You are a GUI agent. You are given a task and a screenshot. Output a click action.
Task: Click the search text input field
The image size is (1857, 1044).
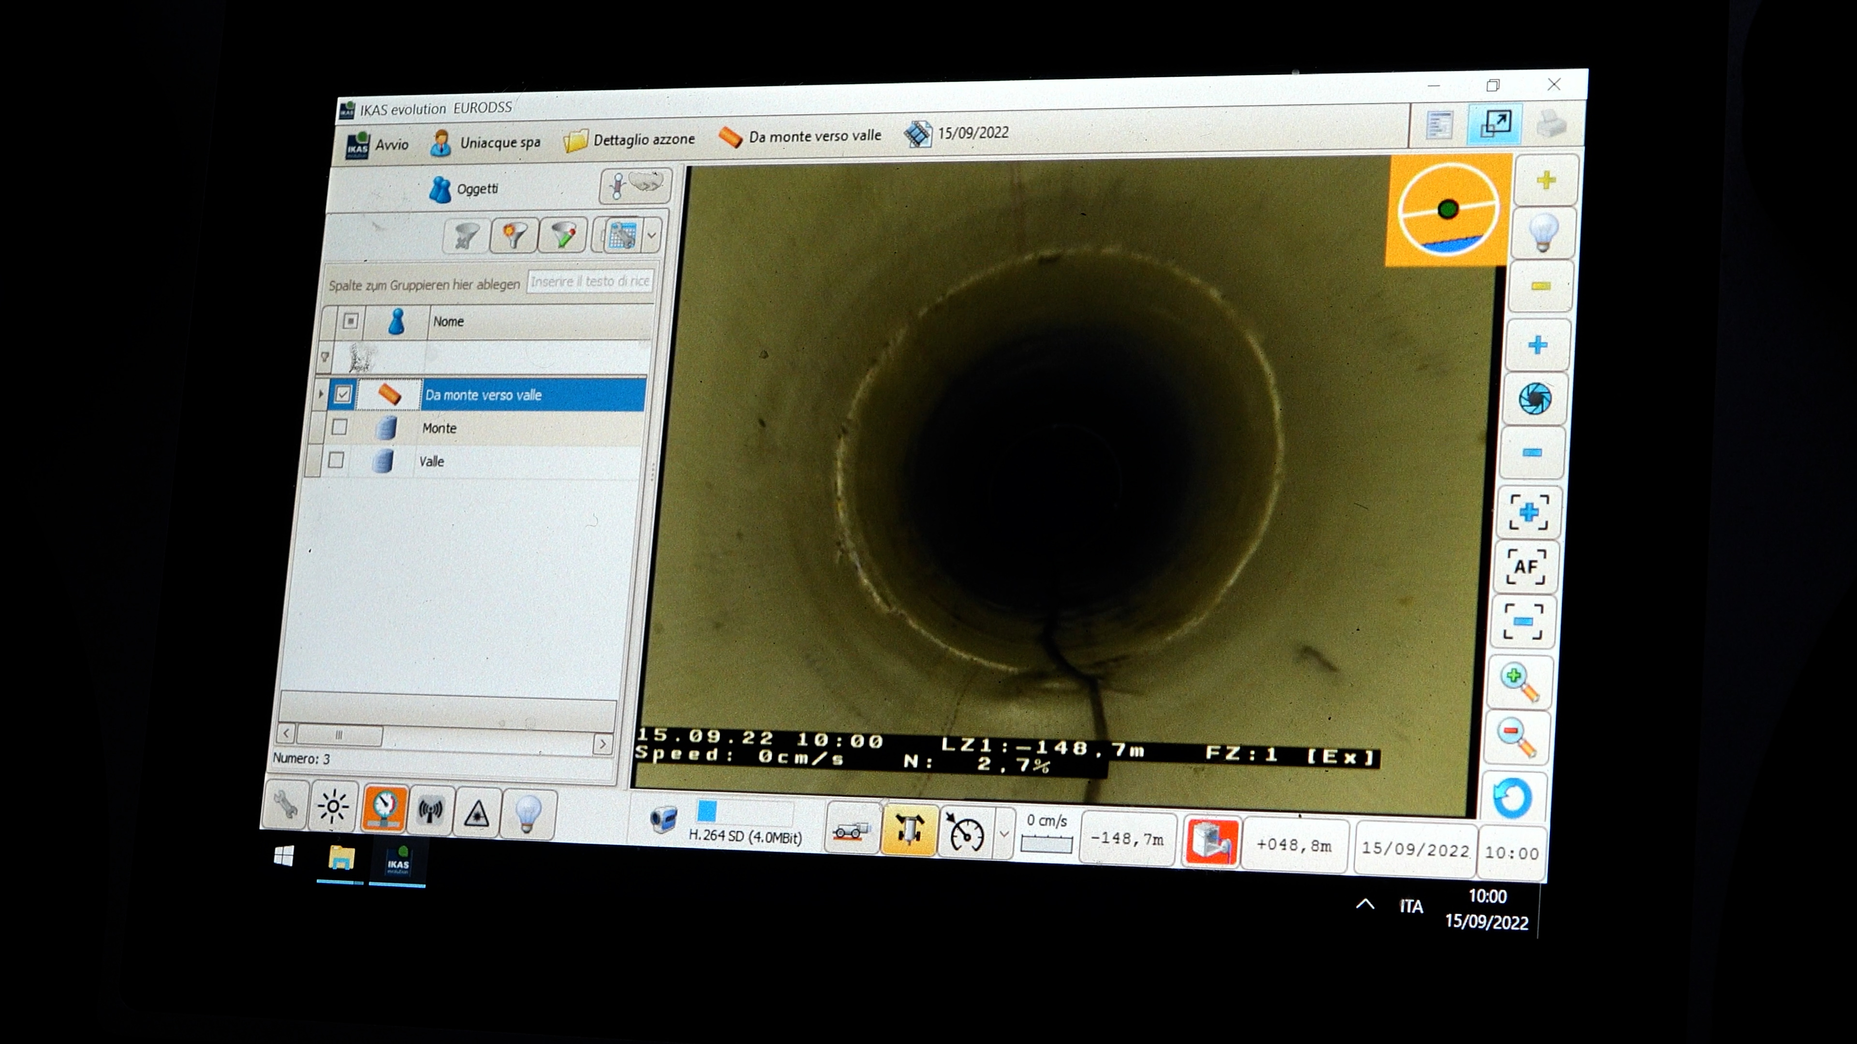pyautogui.click(x=590, y=282)
